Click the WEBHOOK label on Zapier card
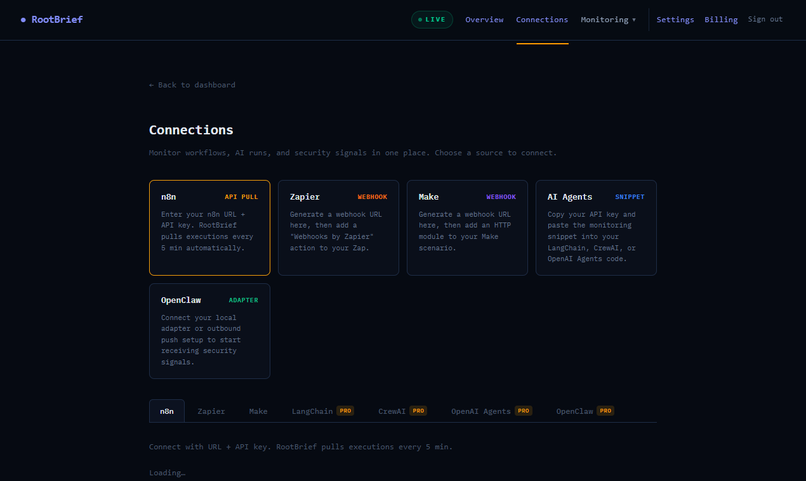Screen dimensions: 806x481 (x=373, y=197)
